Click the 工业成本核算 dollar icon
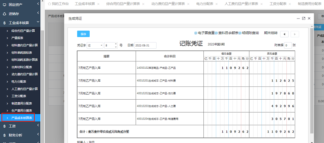 (5, 23)
